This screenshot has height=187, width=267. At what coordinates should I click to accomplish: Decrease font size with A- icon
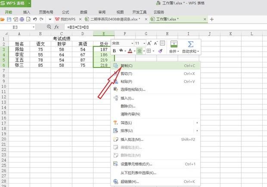[x=156, y=43]
